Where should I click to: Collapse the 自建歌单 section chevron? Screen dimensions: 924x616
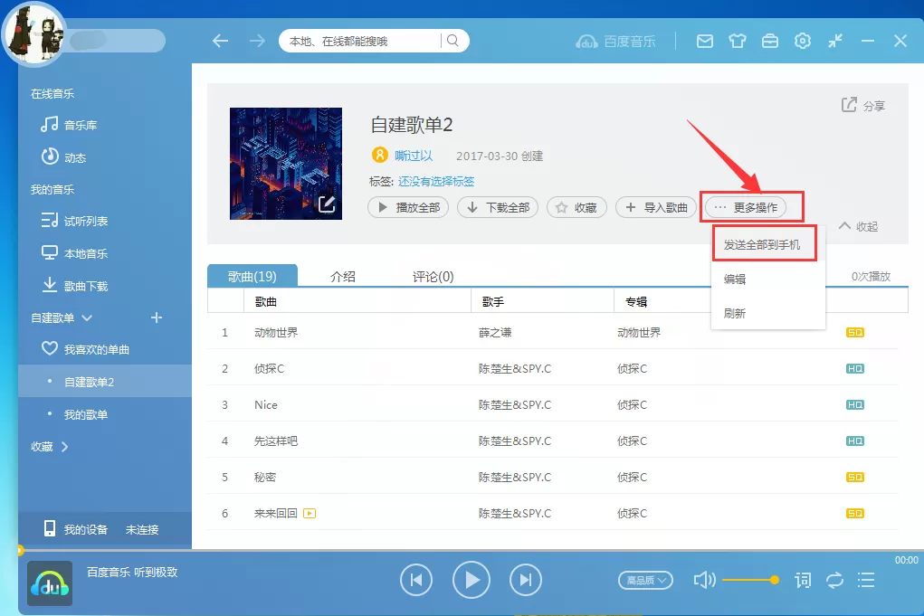(x=87, y=318)
